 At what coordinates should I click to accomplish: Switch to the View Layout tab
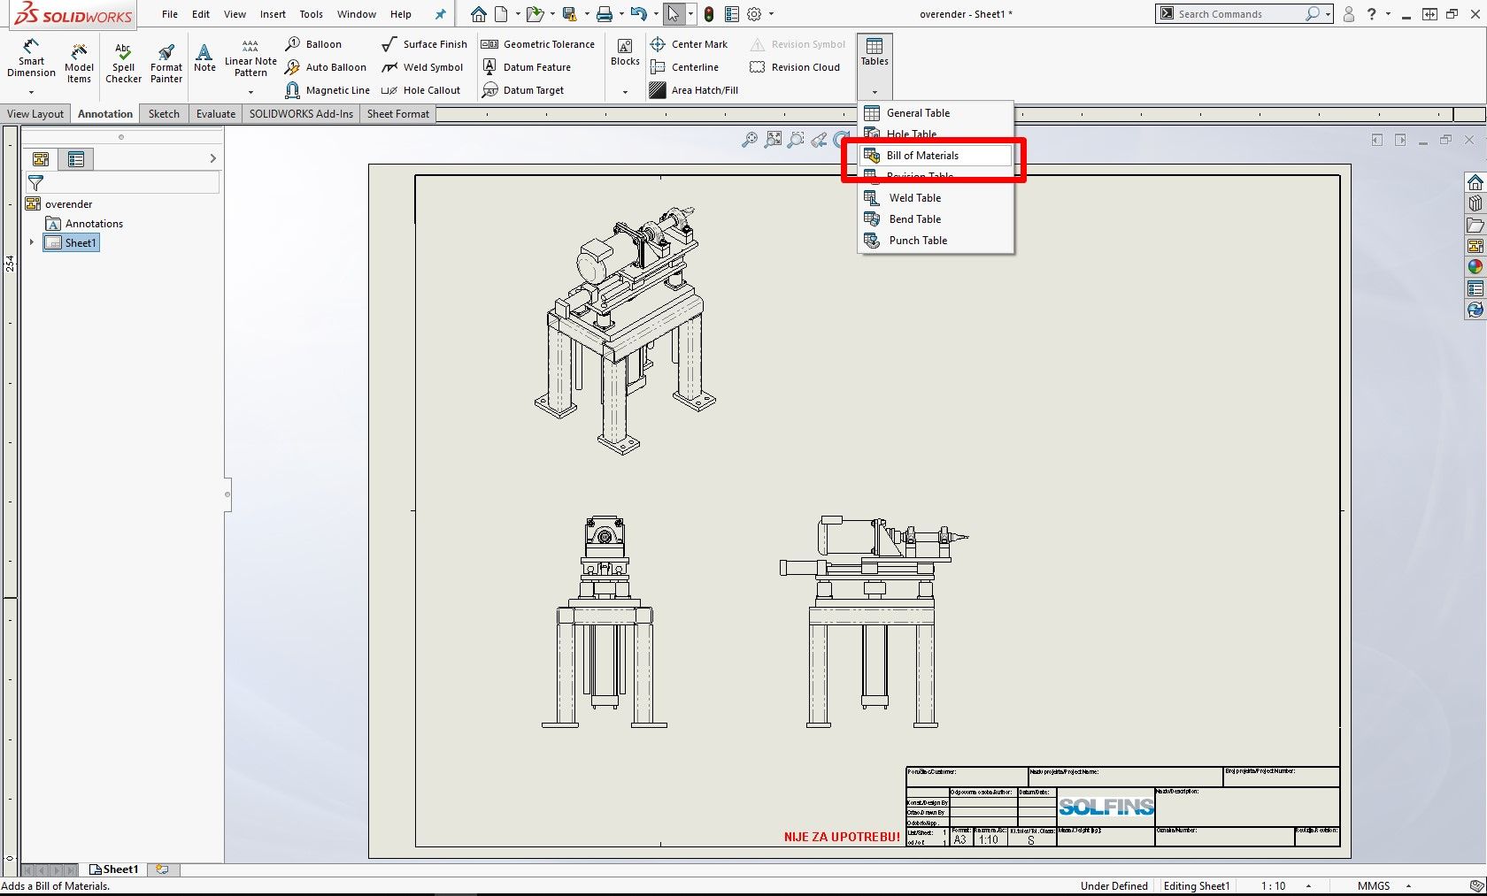[x=35, y=114]
